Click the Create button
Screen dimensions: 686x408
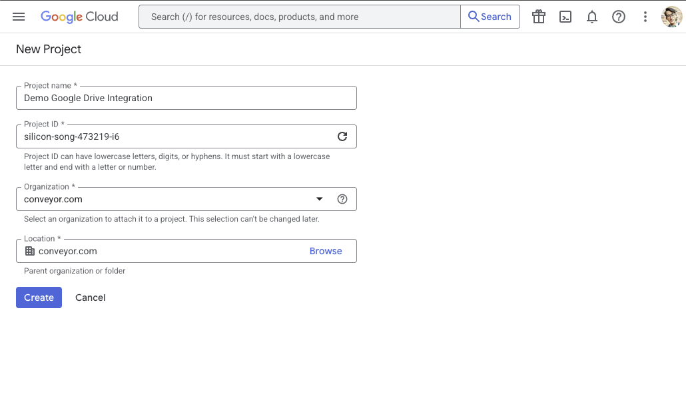tap(39, 298)
